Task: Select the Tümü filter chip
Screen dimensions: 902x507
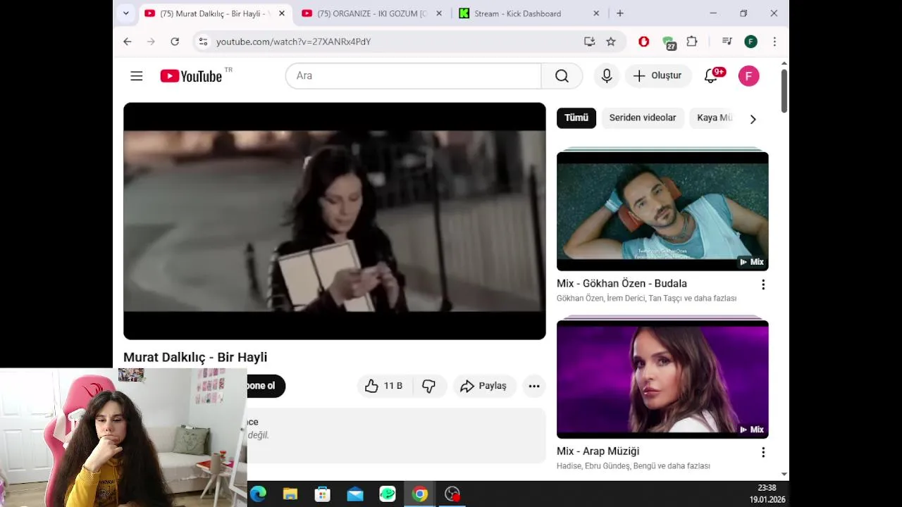Action: (x=576, y=118)
